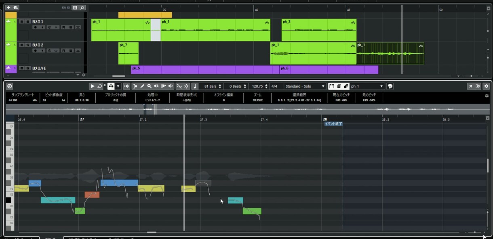This screenshot has width=493, height=239.
Task: Select the purple ph_6 event
Action: (x=329, y=69)
